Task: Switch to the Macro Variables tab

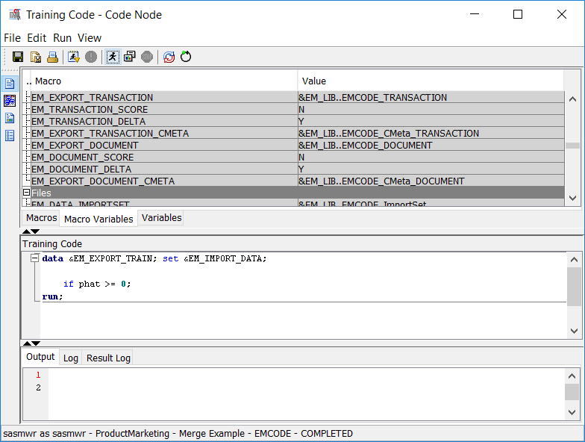Action: [x=98, y=219]
